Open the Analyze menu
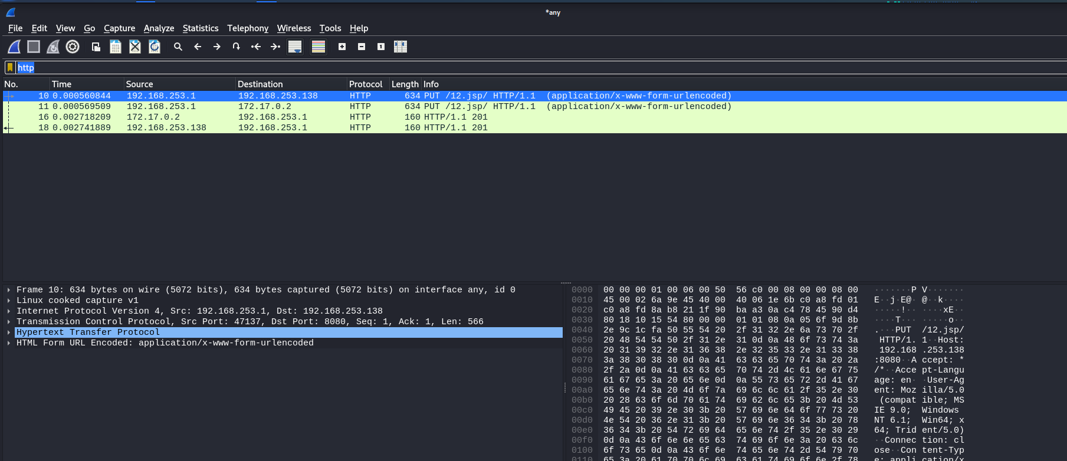Image resolution: width=1067 pixels, height=461 pixels. point(159,28)
